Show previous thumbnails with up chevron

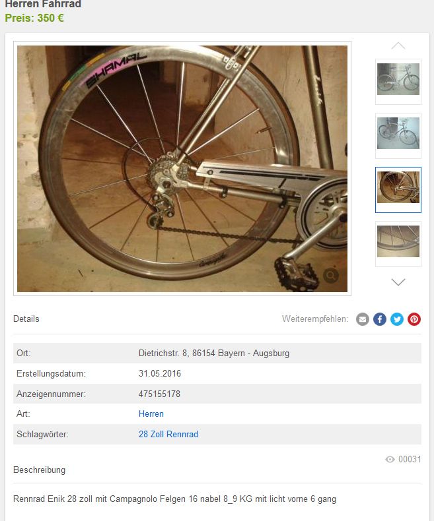click(x=398, y=46)
